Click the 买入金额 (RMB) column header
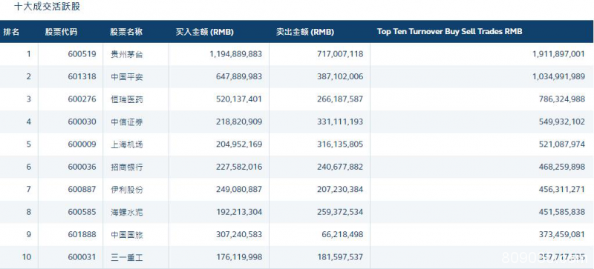 click(x=205, y=32)
